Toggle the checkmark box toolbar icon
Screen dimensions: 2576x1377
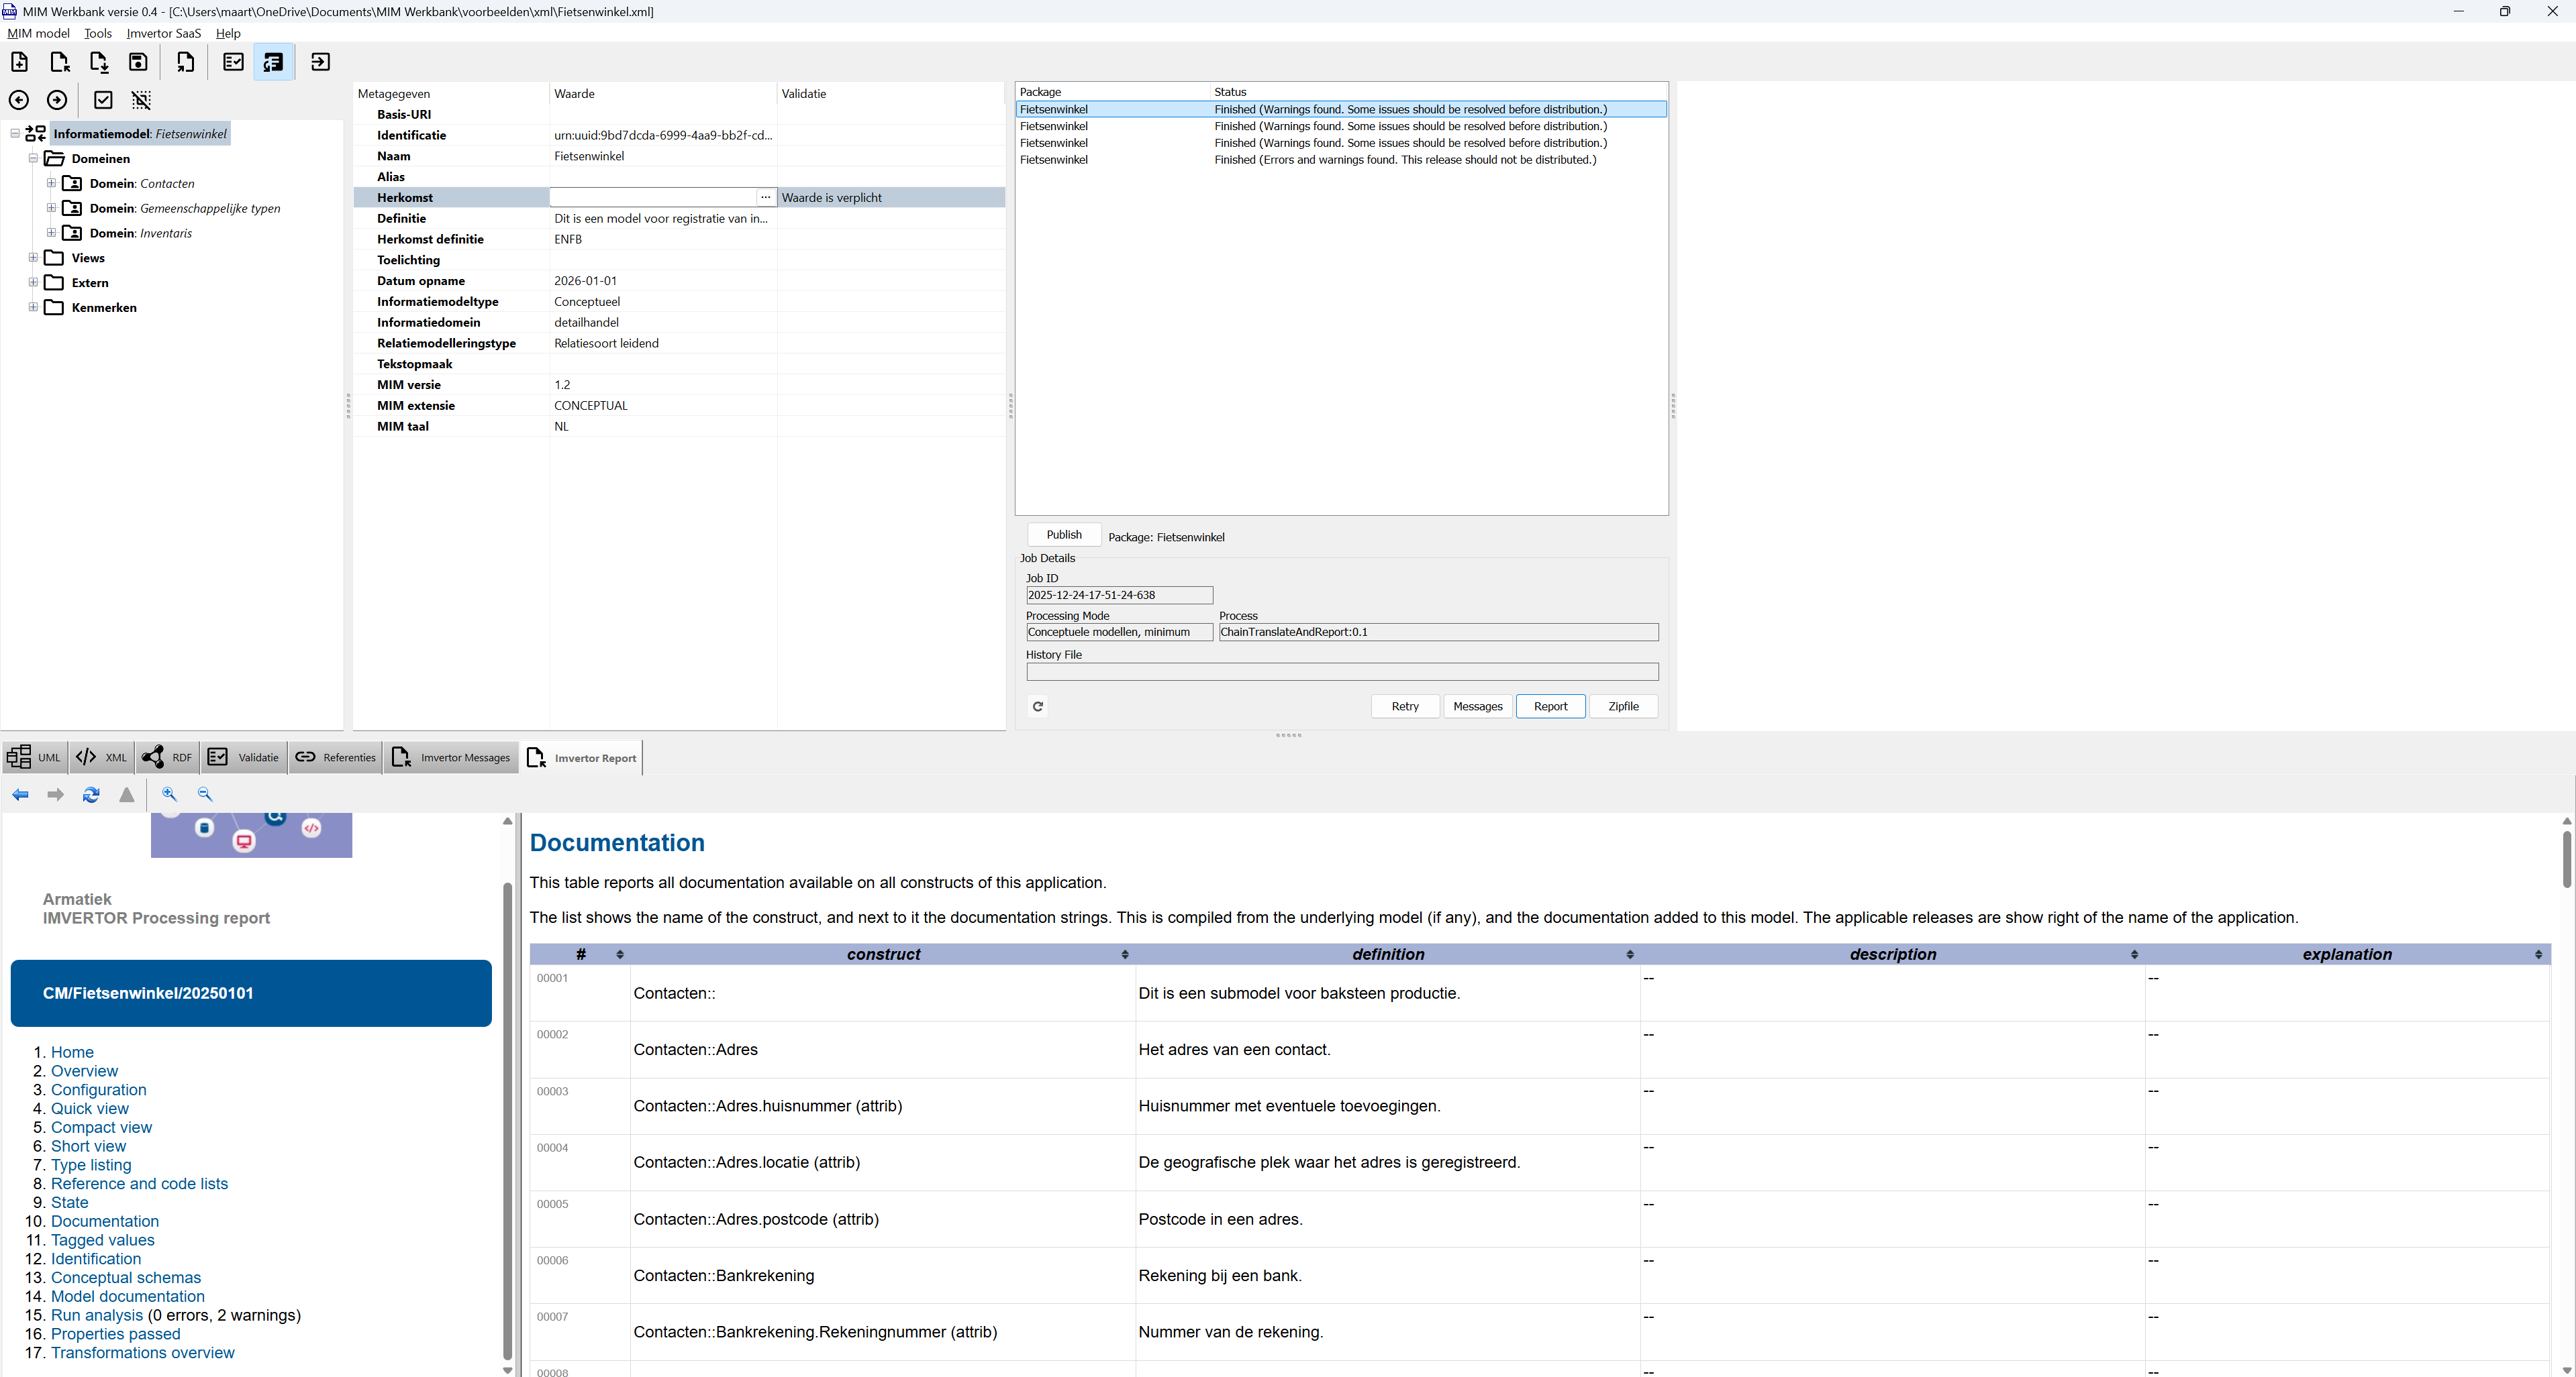click(103, 100)
